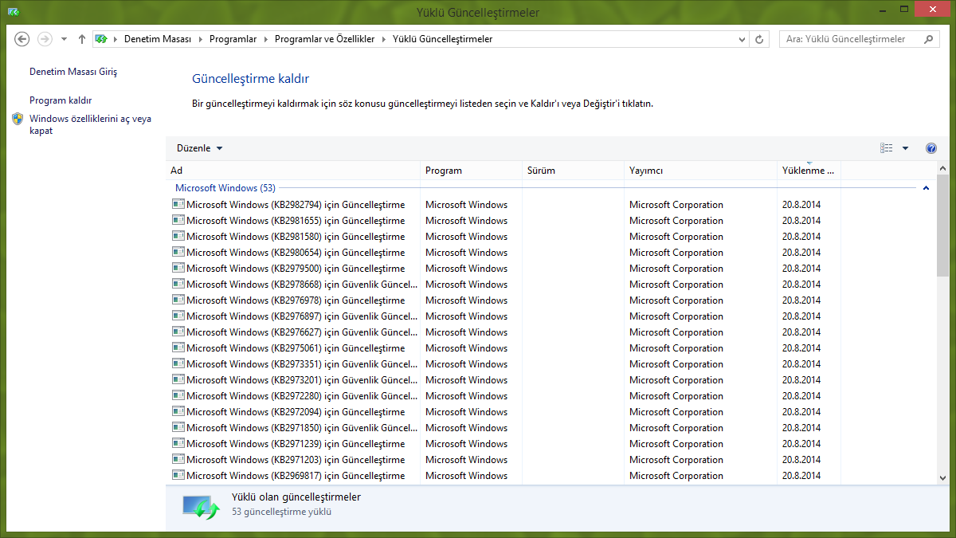Click the window icon in title bar

click(x=13, y=12)
